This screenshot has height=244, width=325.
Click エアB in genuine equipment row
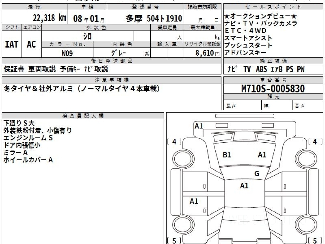[x=277, y=69]
